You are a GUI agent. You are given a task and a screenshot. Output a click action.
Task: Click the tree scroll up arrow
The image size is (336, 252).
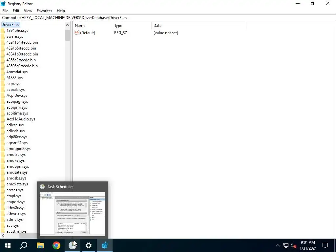pos(67,25)
